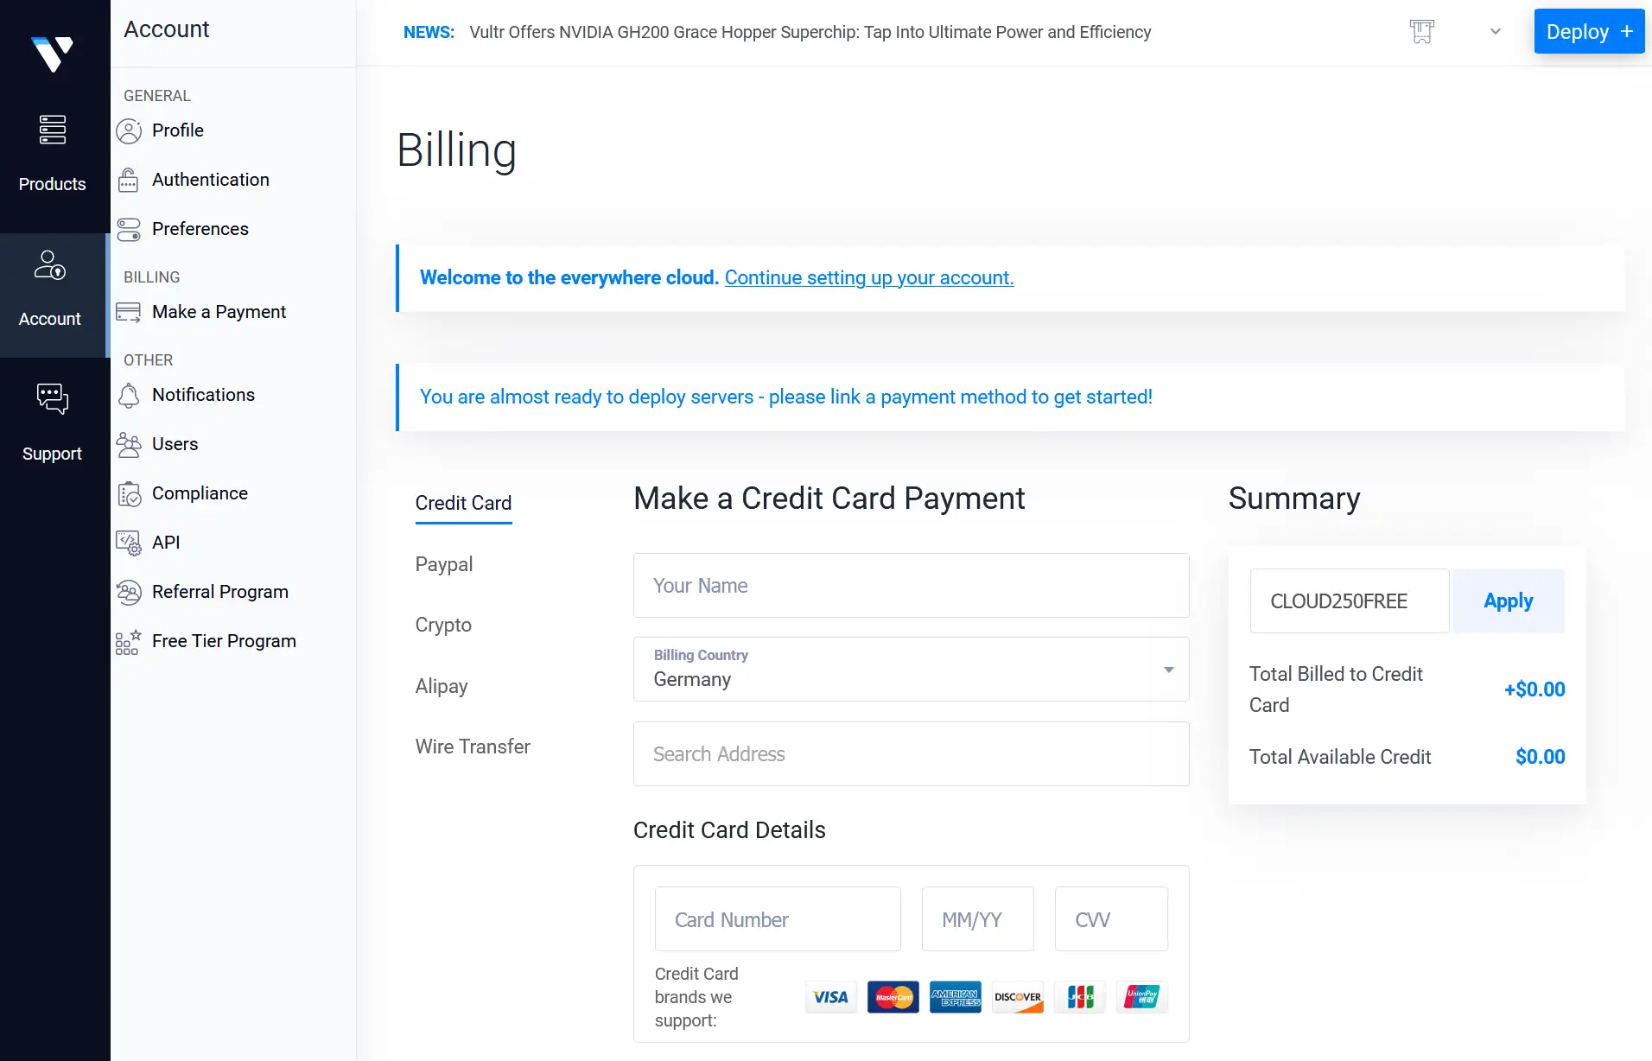Screen dimensions: 1652x1061
Task: Follow Continue setting up your account link
Action: (x=869, y=277)
